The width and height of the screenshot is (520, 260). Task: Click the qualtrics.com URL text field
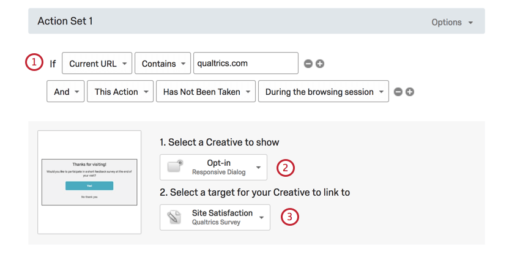coord(245,63)
